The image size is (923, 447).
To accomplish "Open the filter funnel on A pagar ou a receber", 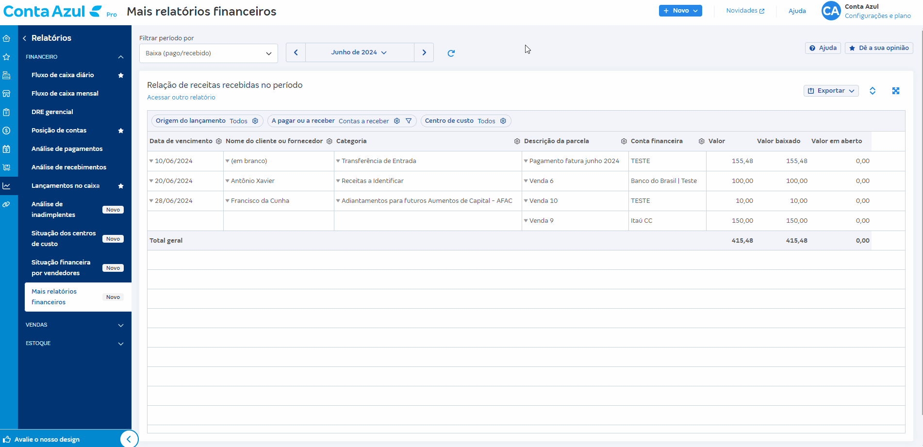I will [409, 121].
